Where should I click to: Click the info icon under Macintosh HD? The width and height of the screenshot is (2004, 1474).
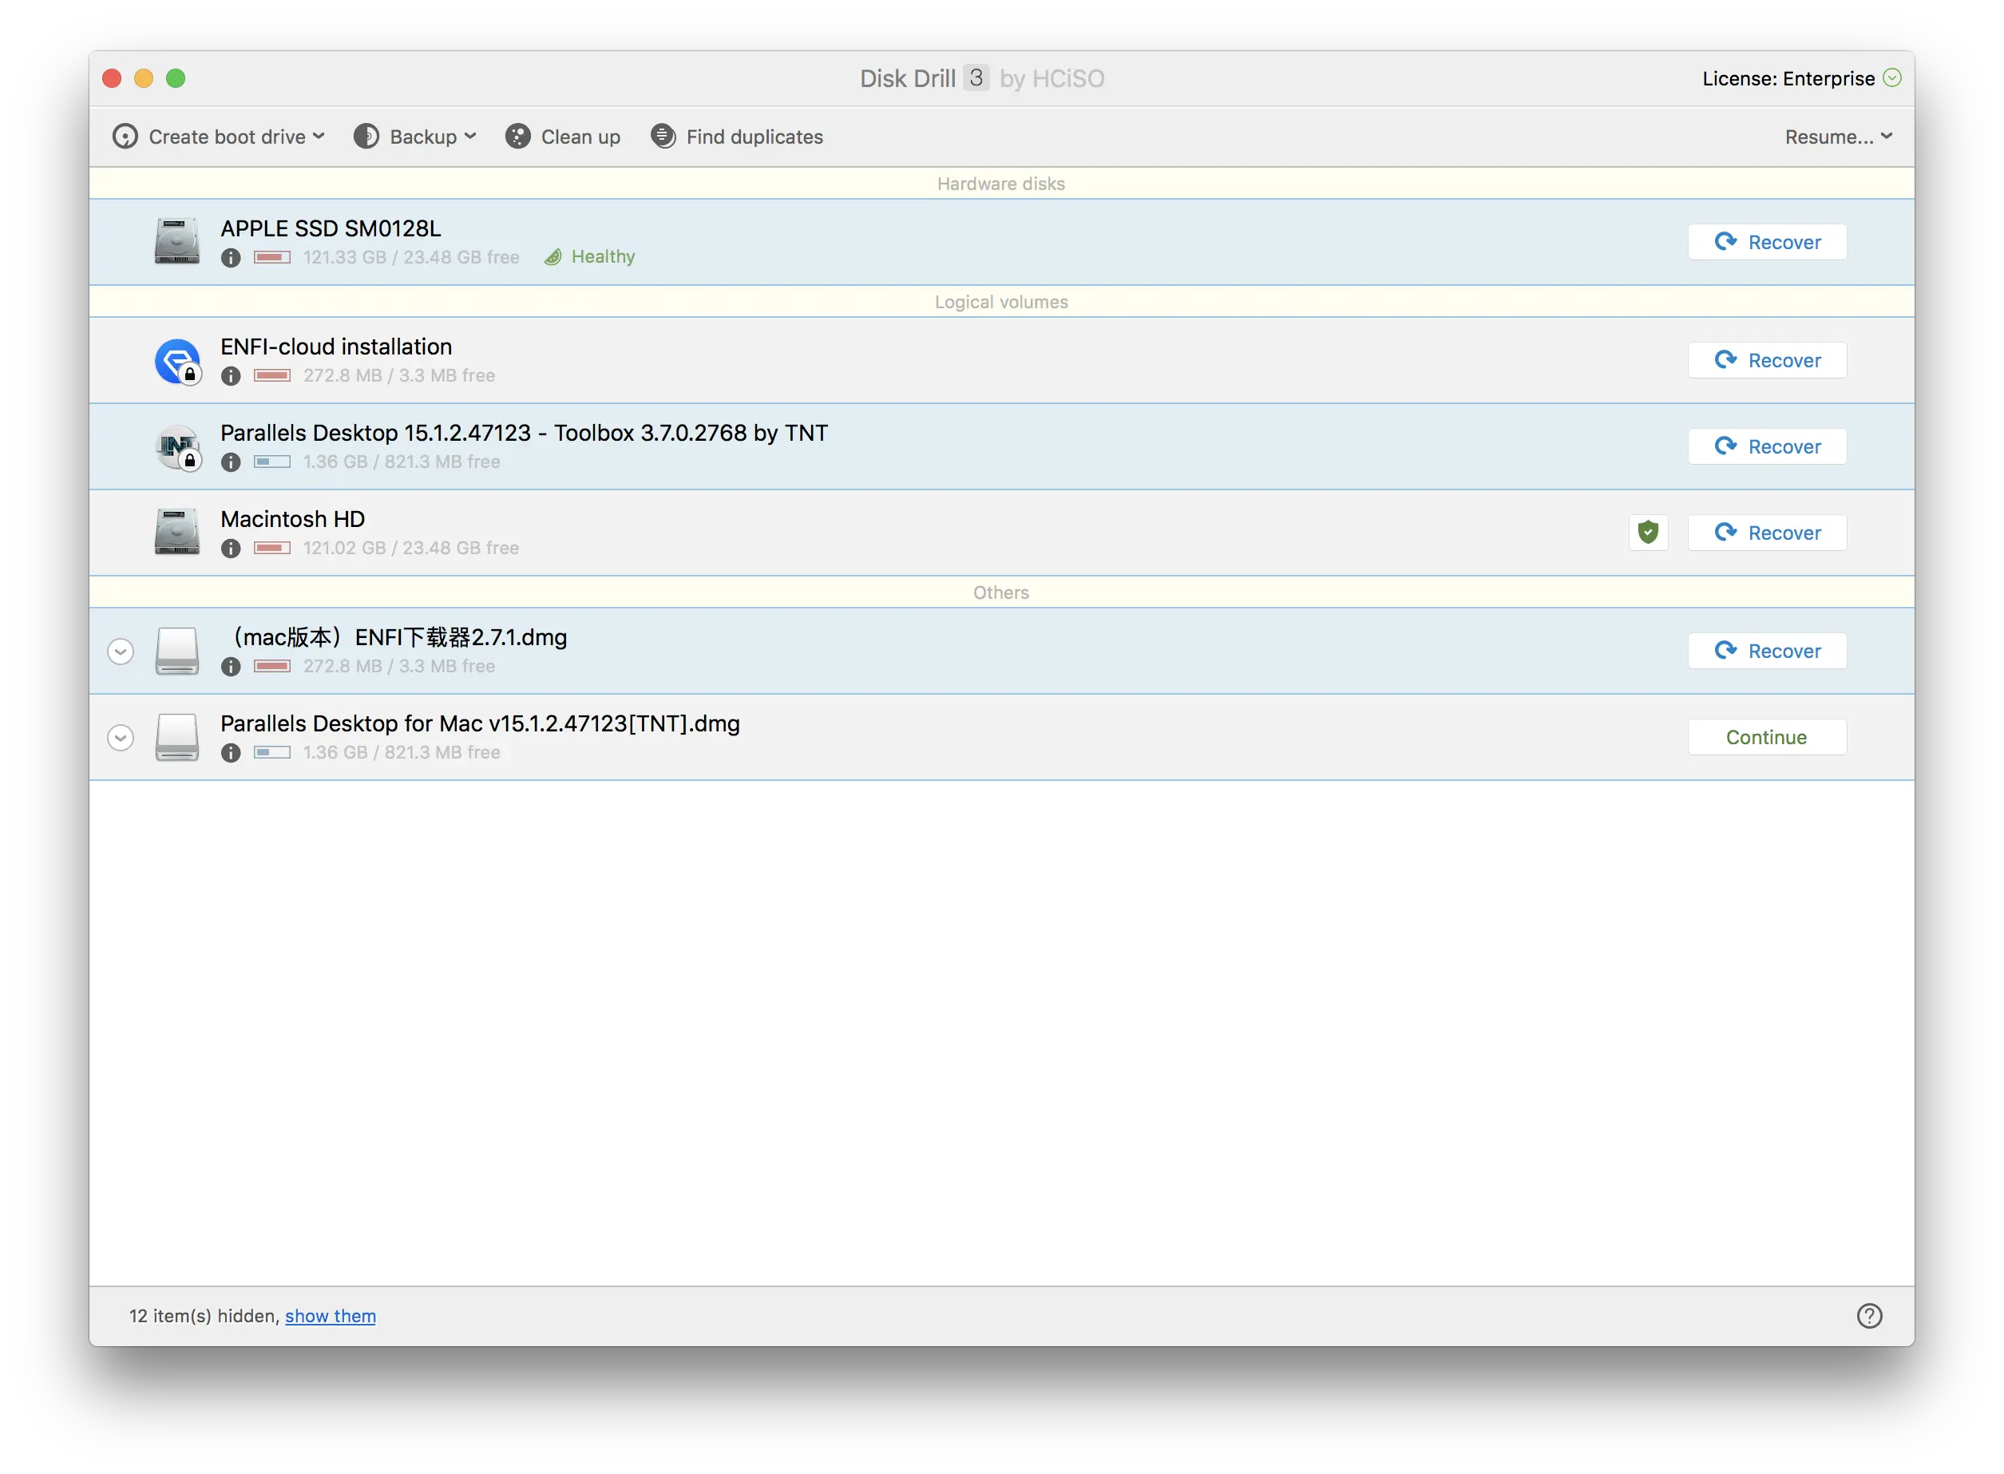point(230,549)
